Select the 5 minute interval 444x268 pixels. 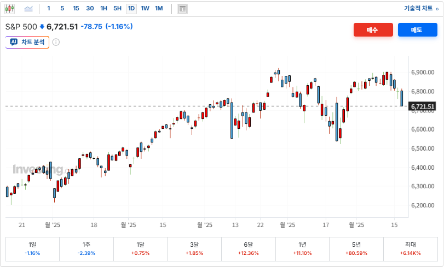point(62,9)
